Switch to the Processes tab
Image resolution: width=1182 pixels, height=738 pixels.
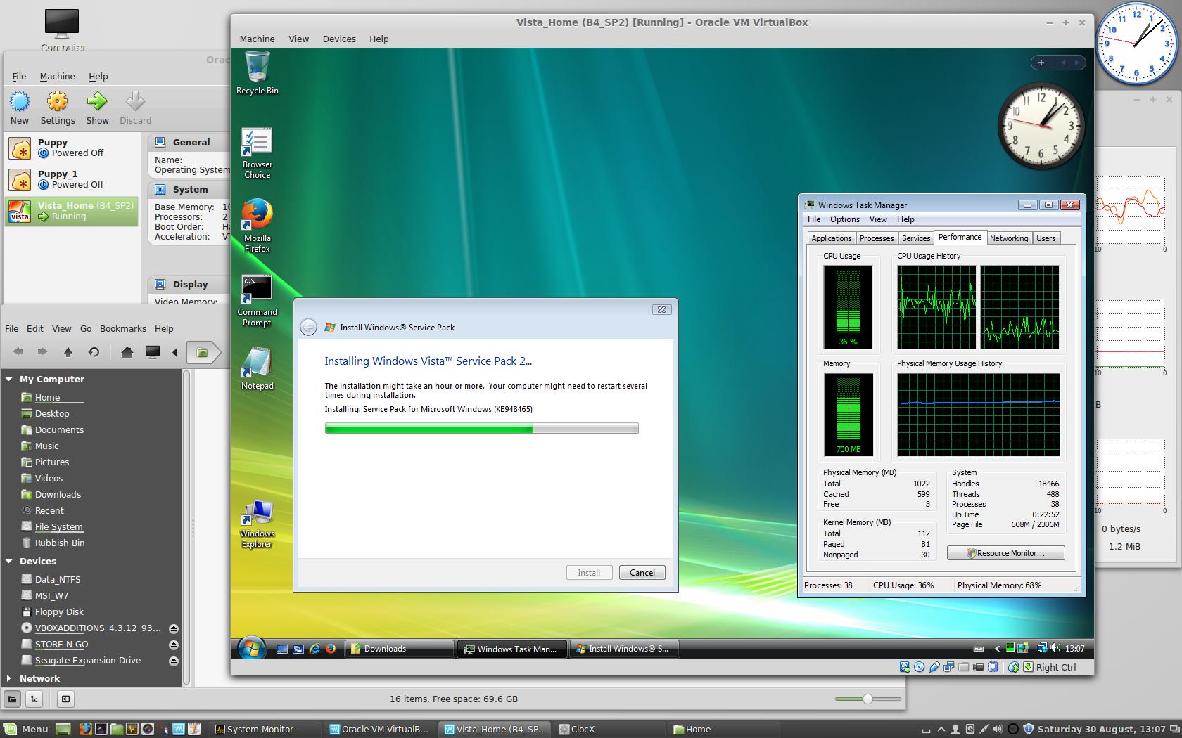876,238
